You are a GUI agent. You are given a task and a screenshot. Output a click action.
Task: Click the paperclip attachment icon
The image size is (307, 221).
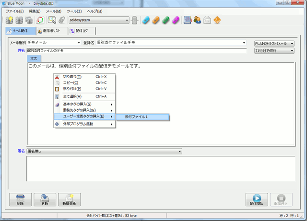(x=61, y=20)
